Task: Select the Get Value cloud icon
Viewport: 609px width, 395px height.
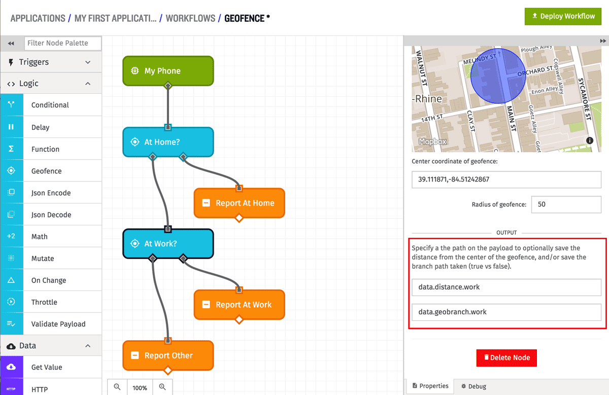Action: (x=11, y=367)
